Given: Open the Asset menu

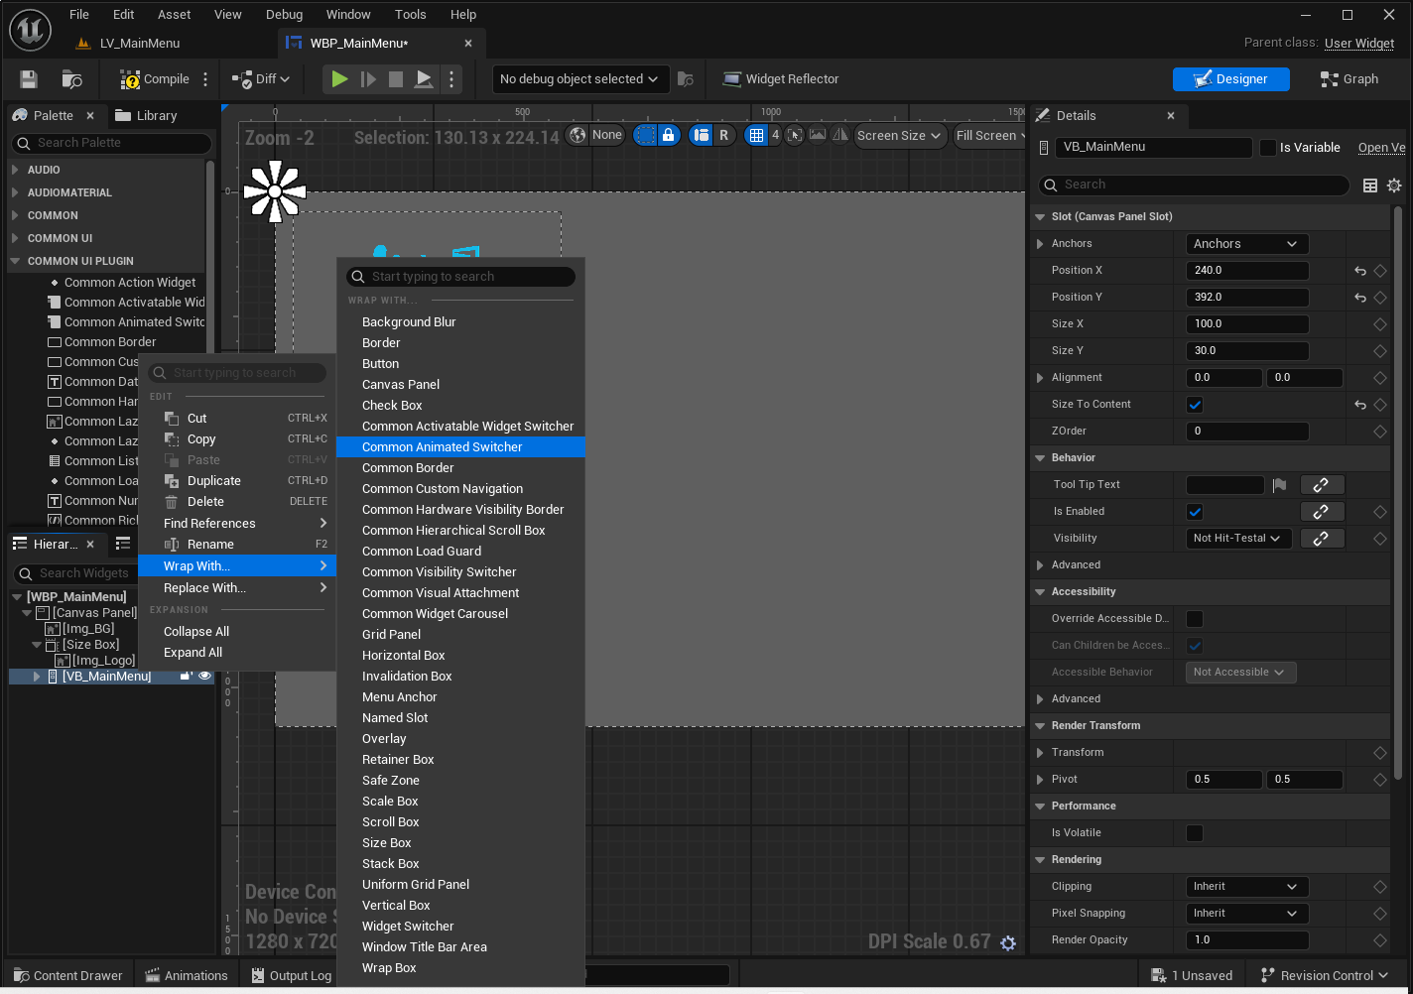Looking at the screenshot, I should click(175, 15).
